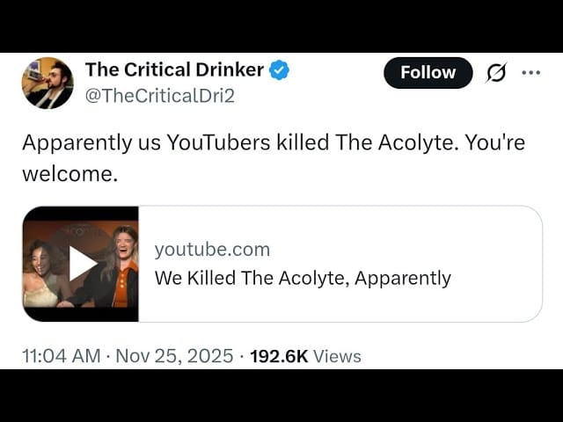
Task: Click the word "welcome." in the tweet
Action: 69,173
